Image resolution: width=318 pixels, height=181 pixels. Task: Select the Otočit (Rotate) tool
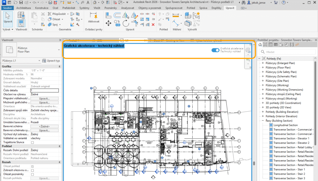point(126,24)
